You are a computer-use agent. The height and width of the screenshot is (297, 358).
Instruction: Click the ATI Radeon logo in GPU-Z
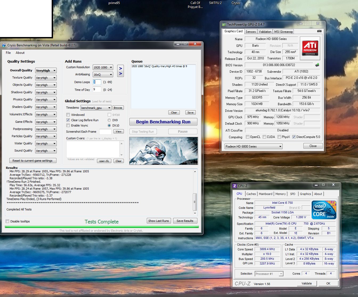(x=310, y=48)
